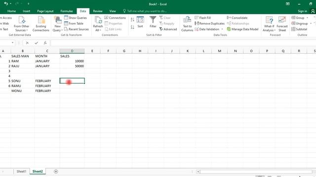
Task: Click Ungroup outline button
Action: pos(300,24)
